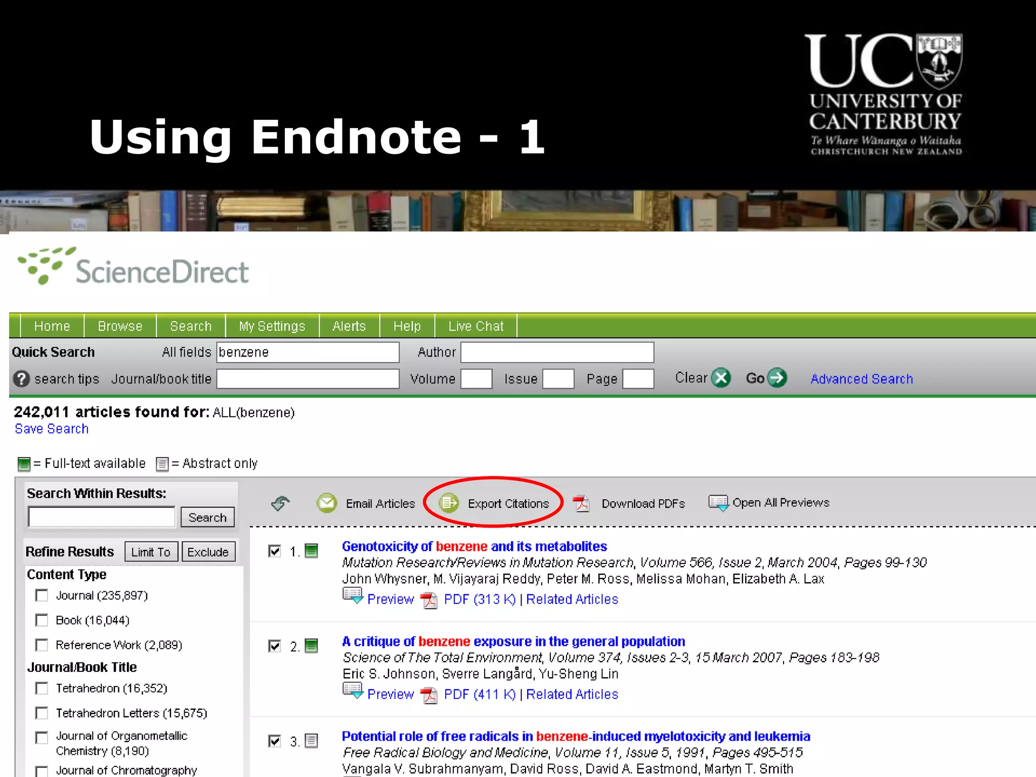This screenshot has width=1036, height=777.
Task: Click the Limit To button
Action: click(x=151, y=552)
